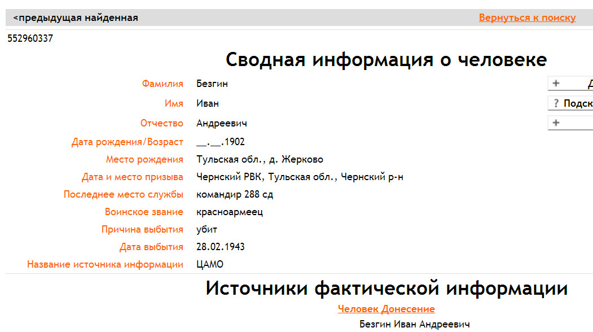Open the Человек Донесение source link
This screenshot has height=332, width=593.
pos(386,309)
